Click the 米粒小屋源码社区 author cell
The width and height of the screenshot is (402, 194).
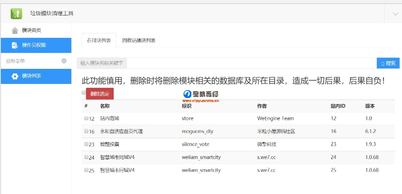(x=276, y=131)
